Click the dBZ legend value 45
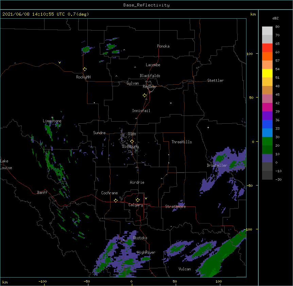 click(x=277, y=95)
